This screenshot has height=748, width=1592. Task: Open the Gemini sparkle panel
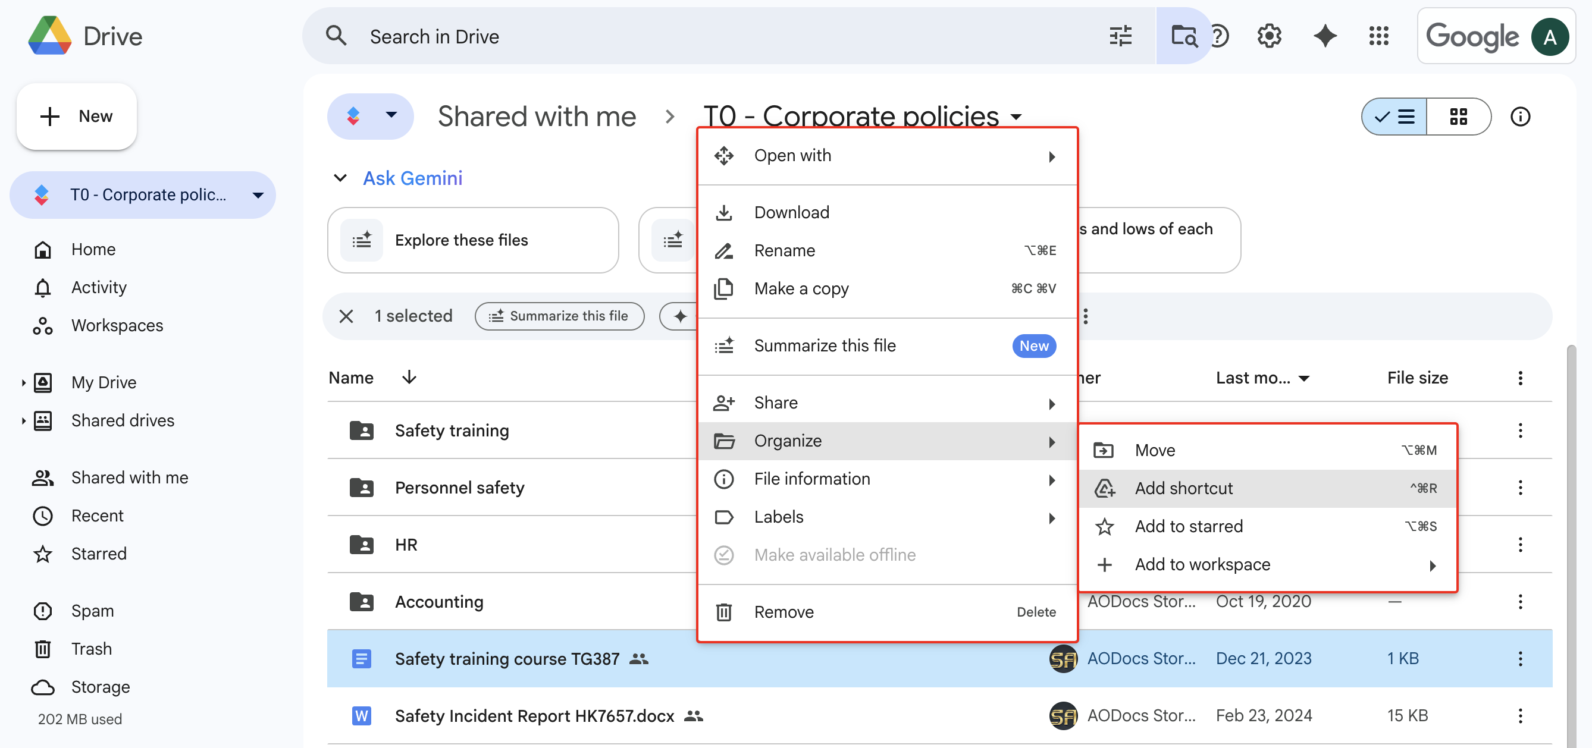click(1324, 36)
